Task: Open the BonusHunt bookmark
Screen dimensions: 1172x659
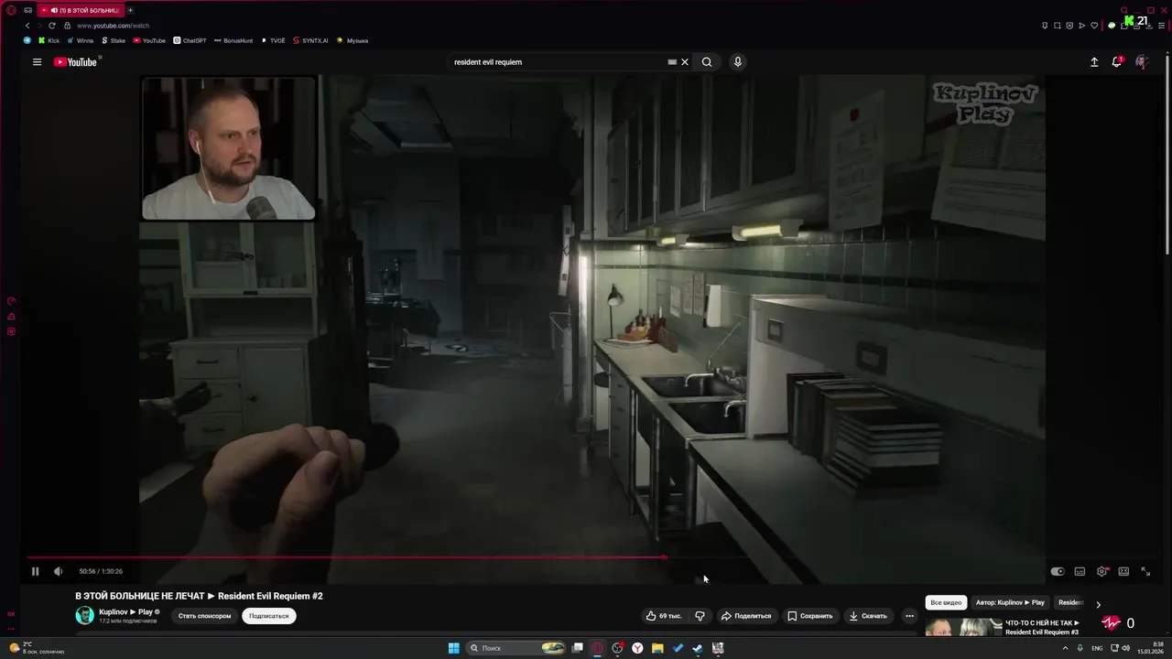Action: click(233, 40)
